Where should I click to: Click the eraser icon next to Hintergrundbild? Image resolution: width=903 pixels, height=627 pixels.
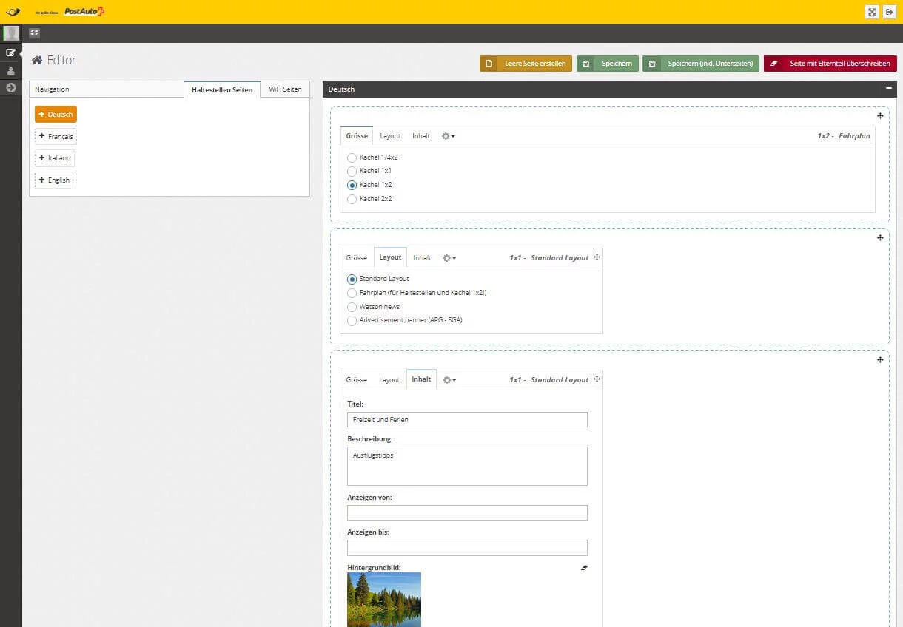coord(584,568)
